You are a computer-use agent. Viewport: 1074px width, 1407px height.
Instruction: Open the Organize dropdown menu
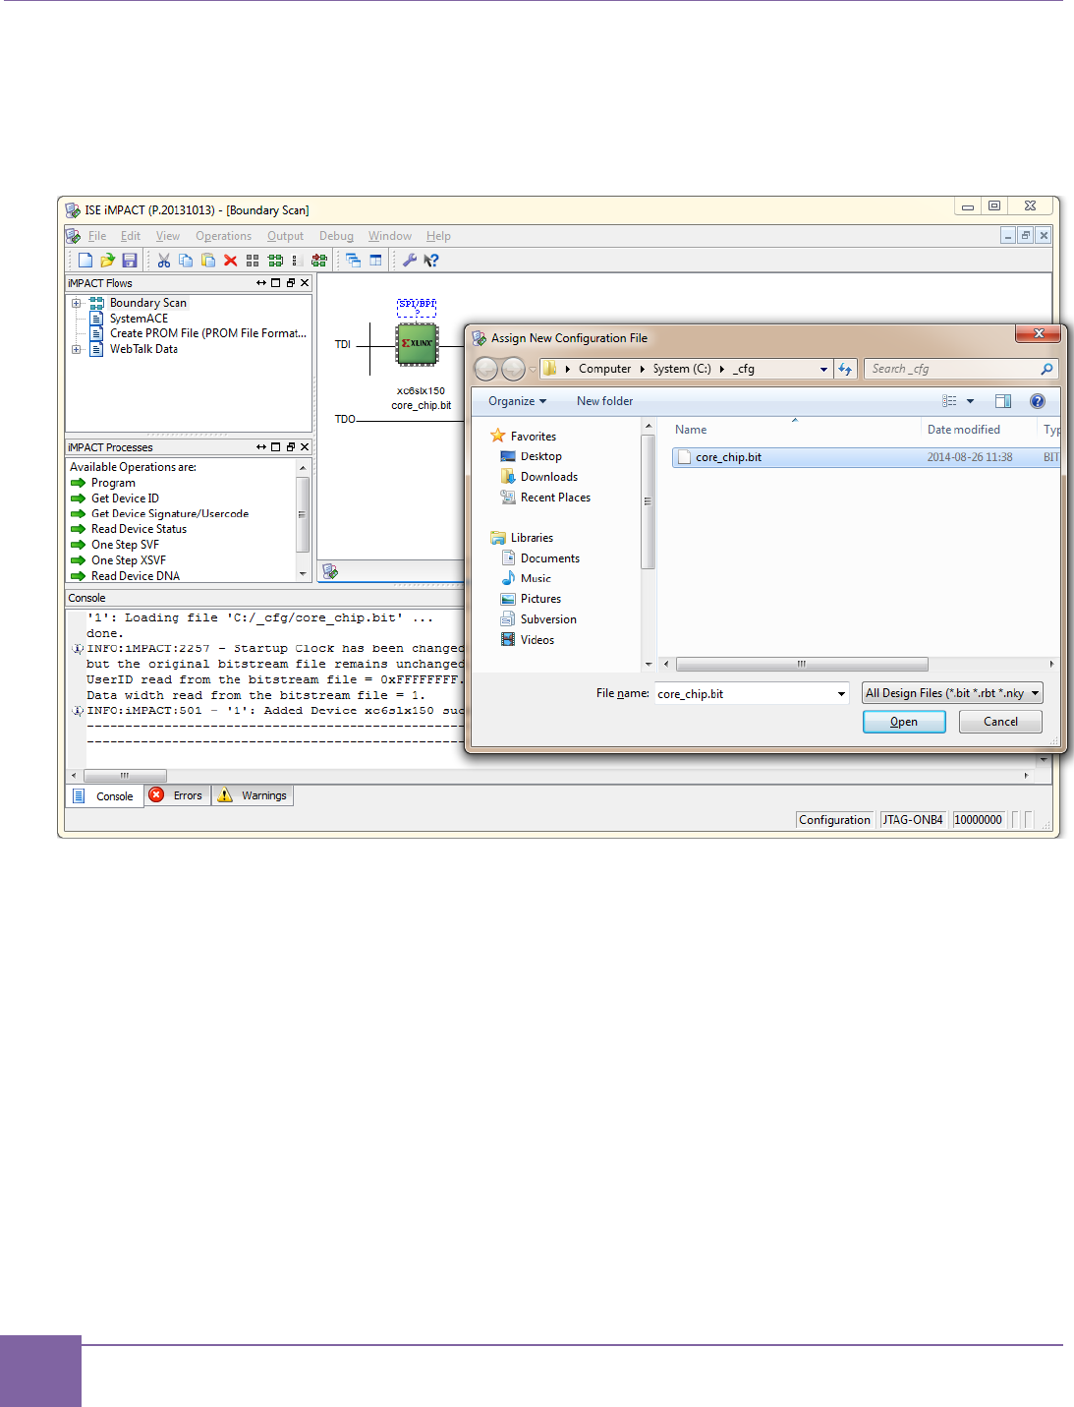pos(517,401)
